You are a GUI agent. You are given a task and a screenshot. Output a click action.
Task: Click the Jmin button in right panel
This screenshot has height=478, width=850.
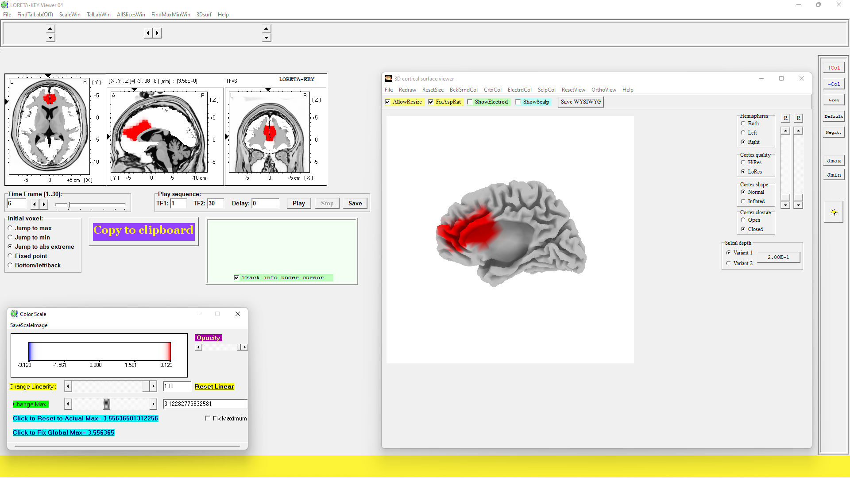834,175
